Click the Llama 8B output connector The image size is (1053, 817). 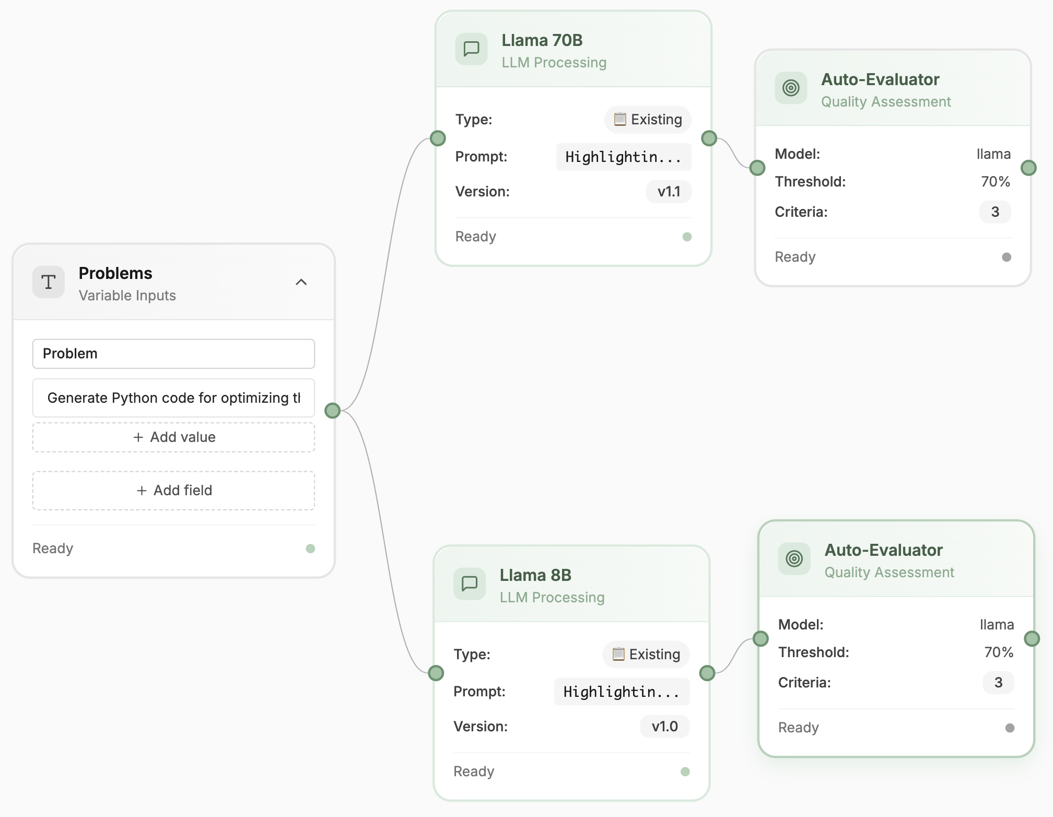(707, 673)
